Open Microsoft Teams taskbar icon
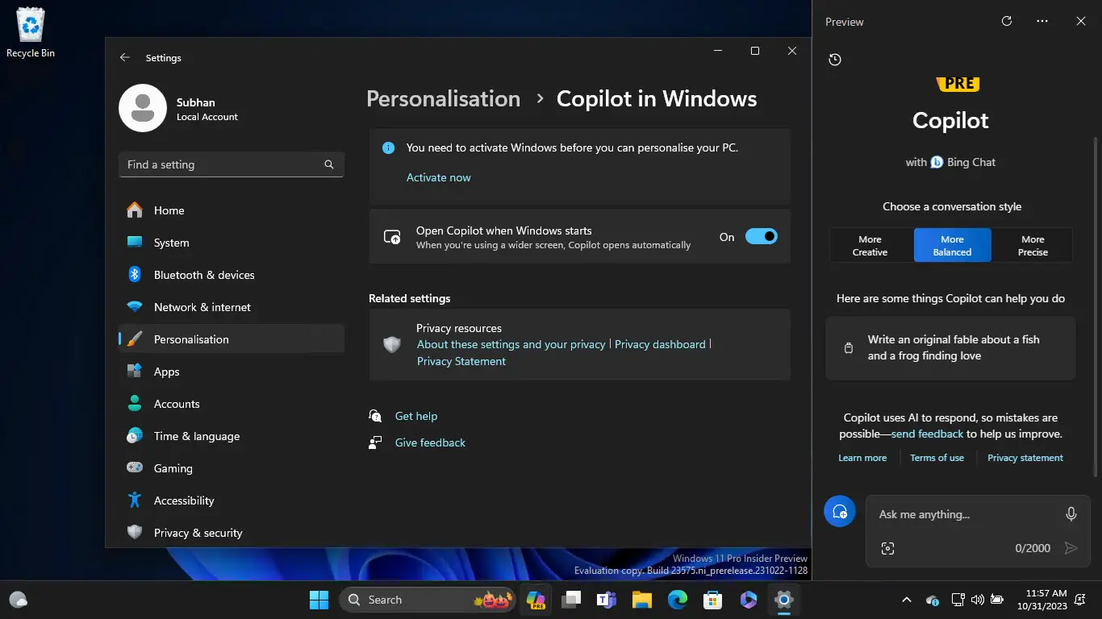This screenshot has width=1102, height=619. (607, 600)
